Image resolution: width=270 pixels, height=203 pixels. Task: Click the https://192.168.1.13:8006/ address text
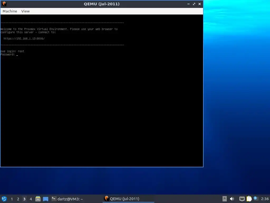pyautogui.click(x=24, y=39)
